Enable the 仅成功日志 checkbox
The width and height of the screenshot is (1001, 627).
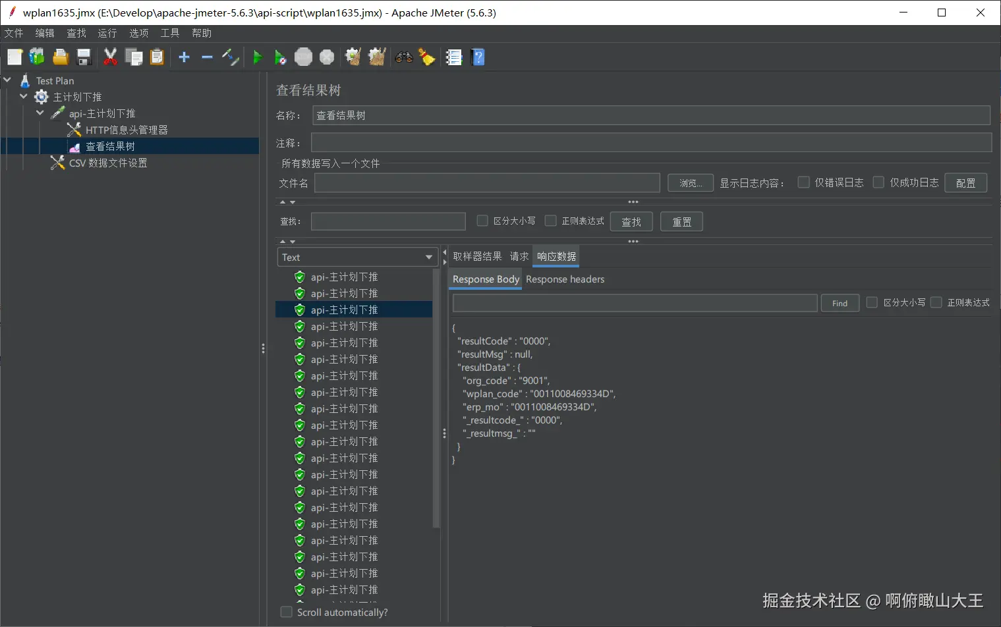coord(878,182)
